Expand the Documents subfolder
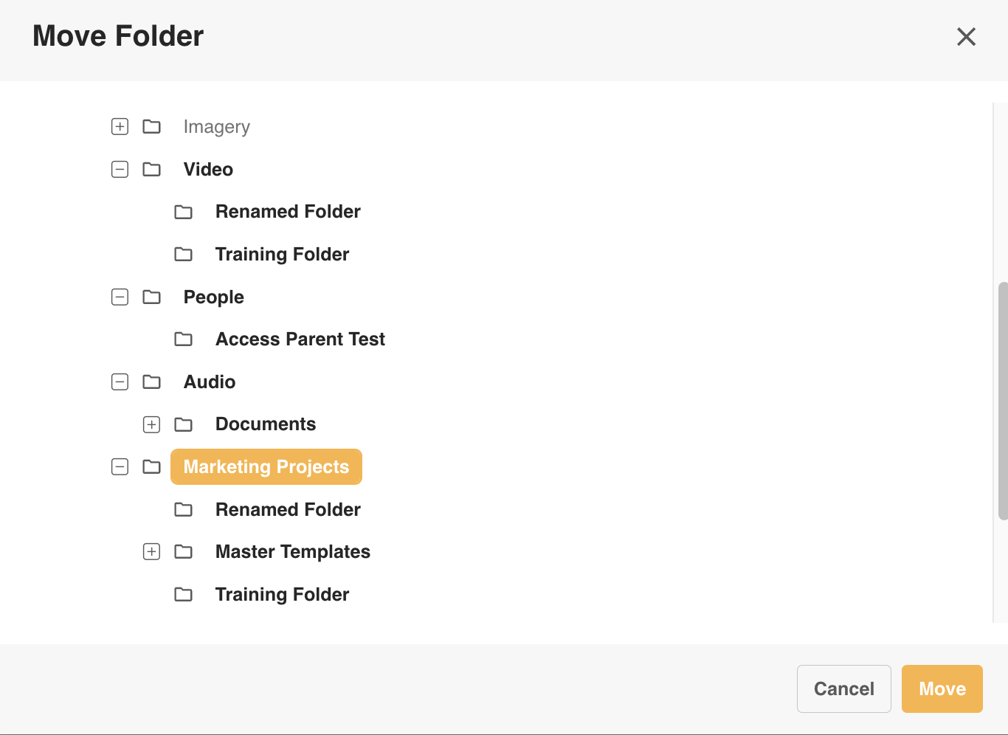The height and width of the screenshot is (735, 1008). (151, 424)
